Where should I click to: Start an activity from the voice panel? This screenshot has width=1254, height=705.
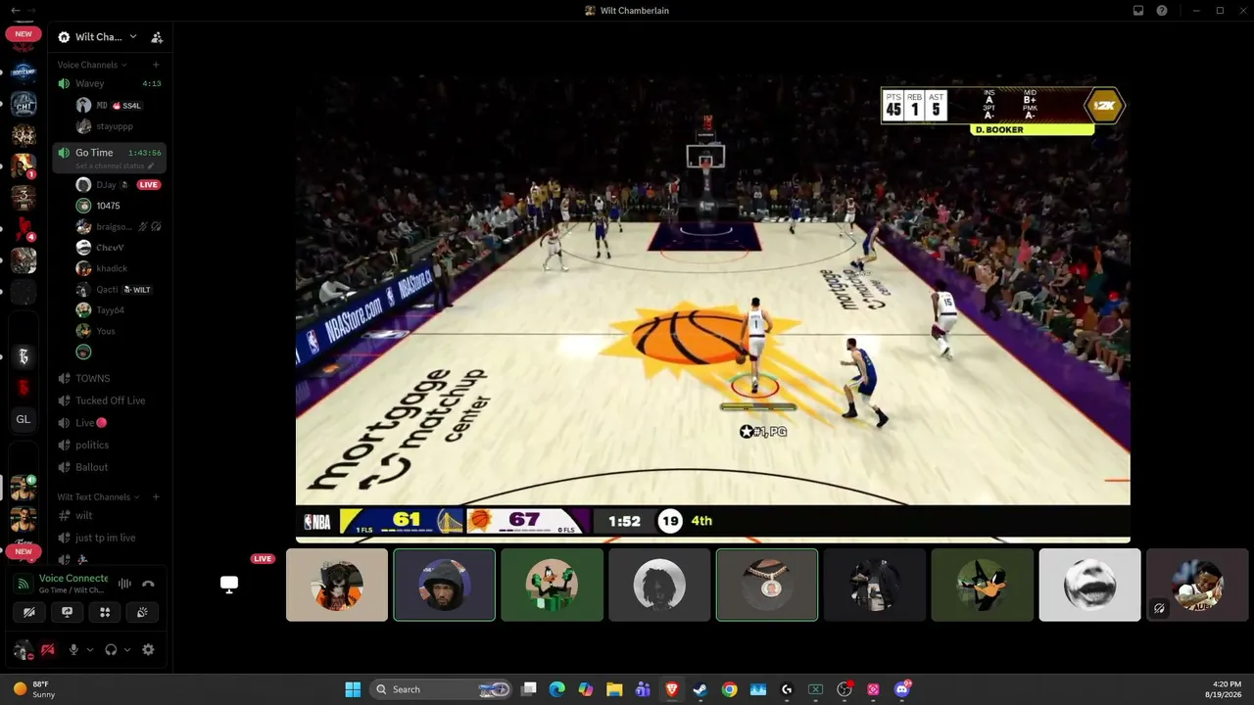pyautogui.click(x=105, y=612)
